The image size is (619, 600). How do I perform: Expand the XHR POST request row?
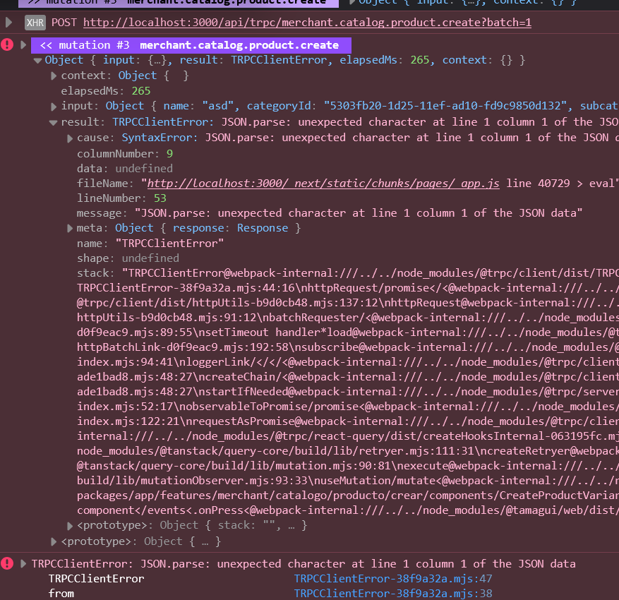(x=8, y=23)
